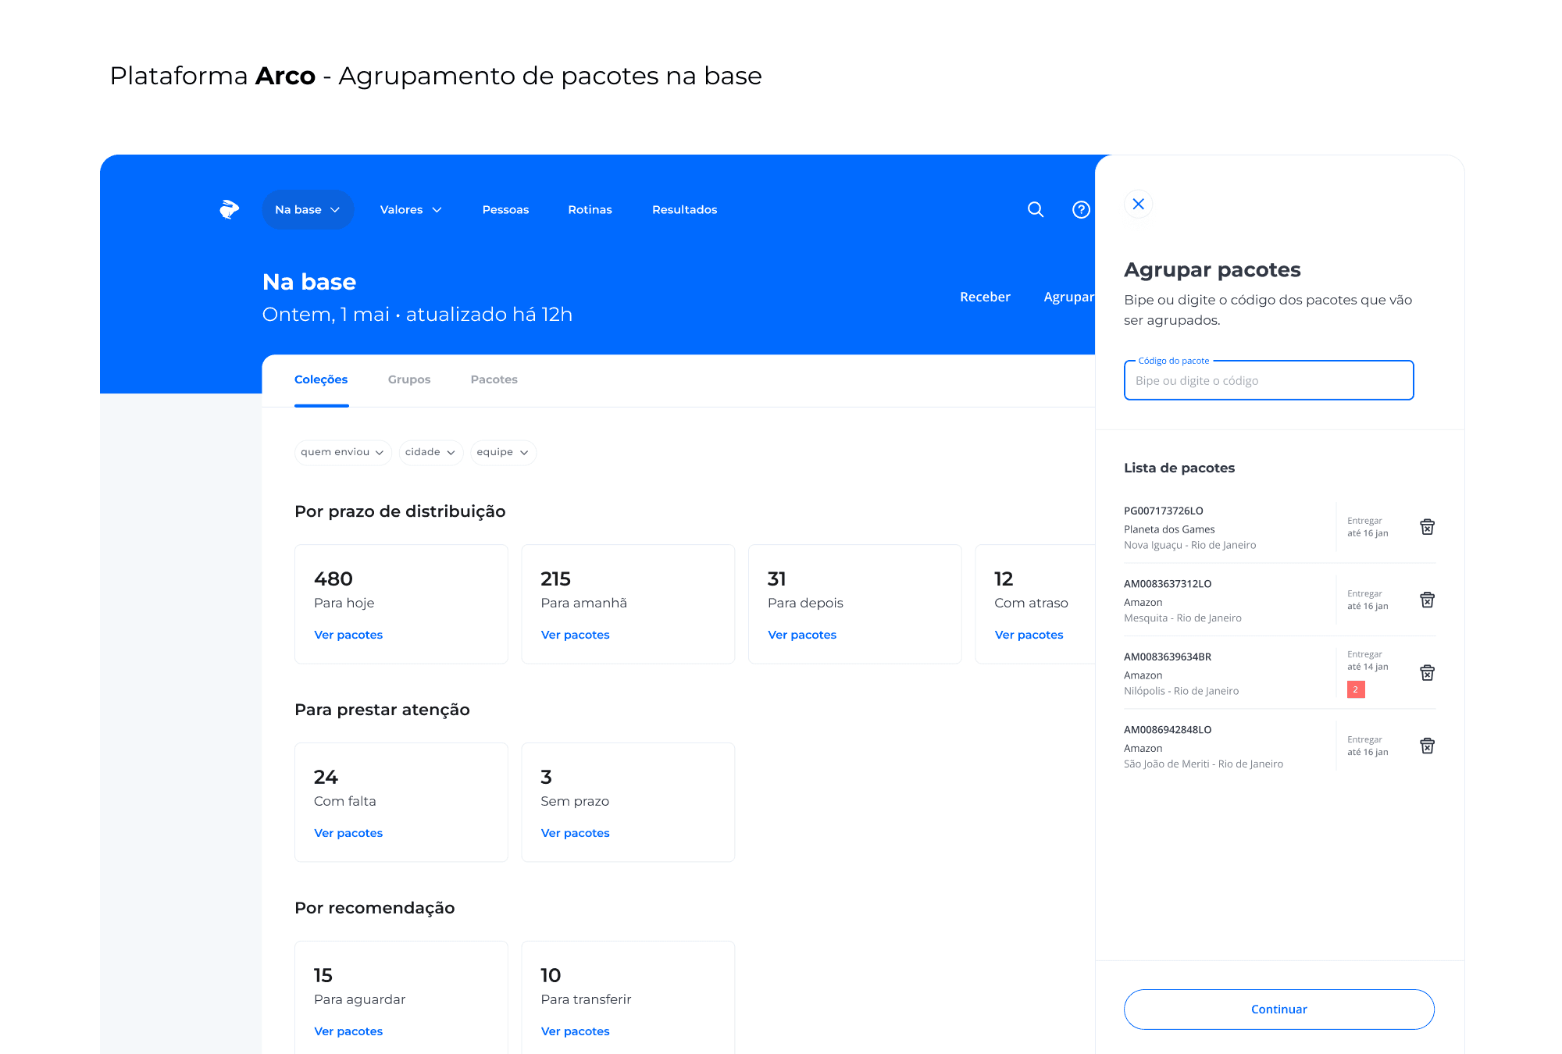
Task: Open the cidade filter dropdown
Action: coord(430,452)
